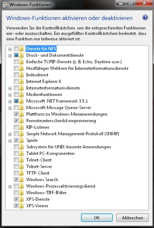Click folder icon beside Spiele
The height and width of the screenshot is (228, 154).
(21, 140)
